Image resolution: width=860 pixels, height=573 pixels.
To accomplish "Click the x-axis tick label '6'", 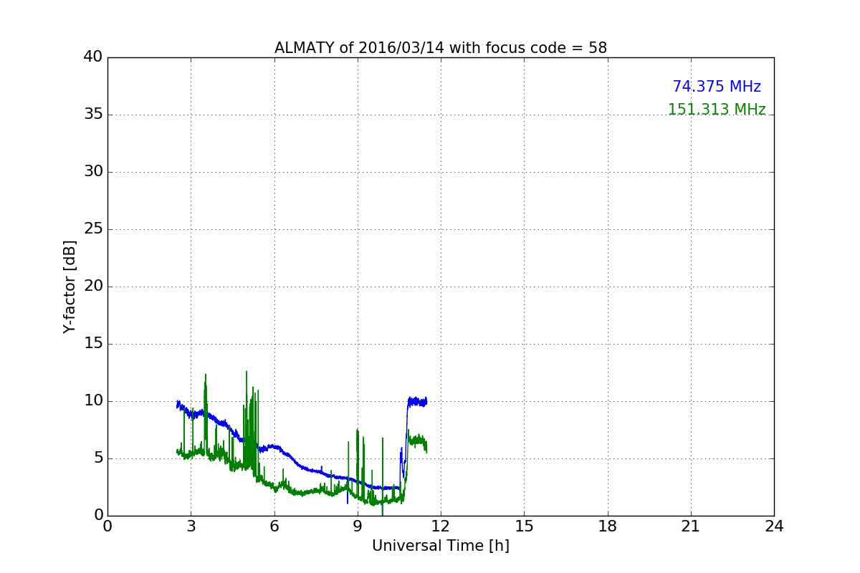I will click(274, 526).
